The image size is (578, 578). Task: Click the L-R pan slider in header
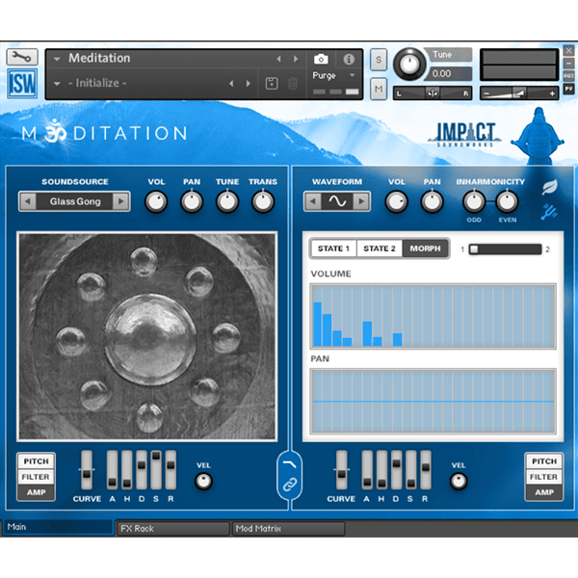click(433, 93)
